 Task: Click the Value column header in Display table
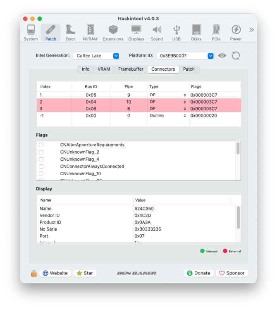pyautogui.click(x=181, y=200)
